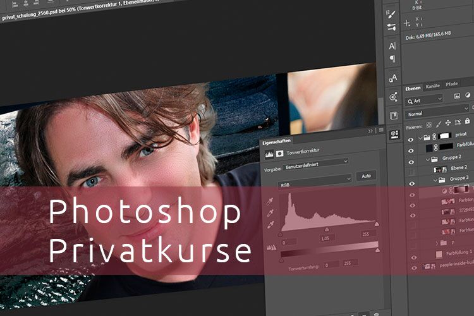Image resolution: width=474 pixels, height=316 pixels.
Task: Click the white input level slider handle
Action: (x=377, y=224)
